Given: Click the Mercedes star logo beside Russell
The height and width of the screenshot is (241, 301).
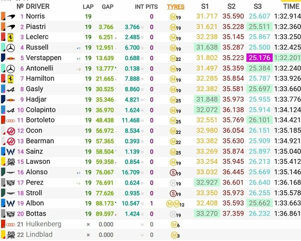Looking at the screenshot, I should pos(11,48).
